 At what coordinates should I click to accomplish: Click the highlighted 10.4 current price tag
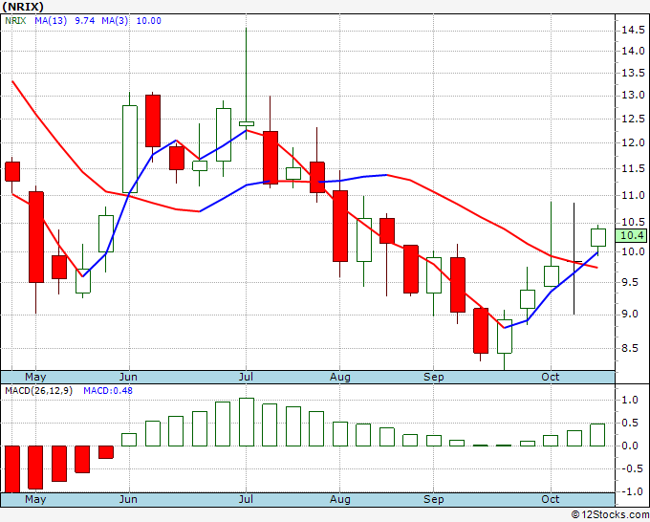(632, 235)
